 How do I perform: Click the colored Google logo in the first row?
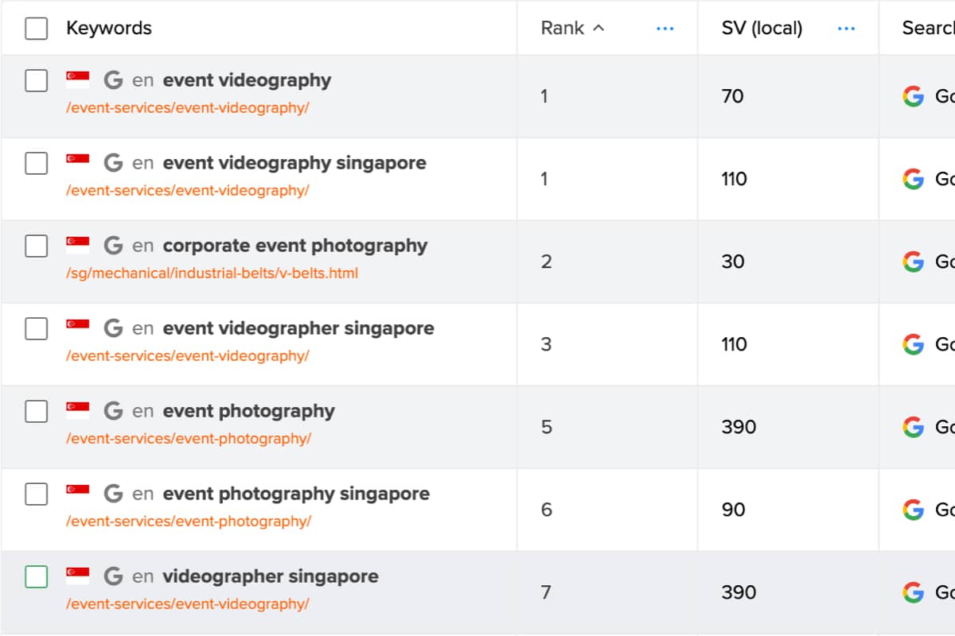pos(913,96)
